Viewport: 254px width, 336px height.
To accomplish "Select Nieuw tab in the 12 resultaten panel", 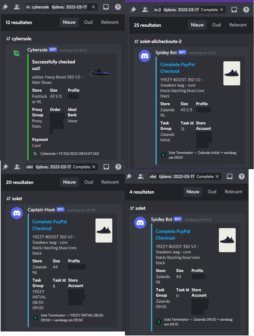I will pos(69,22).
